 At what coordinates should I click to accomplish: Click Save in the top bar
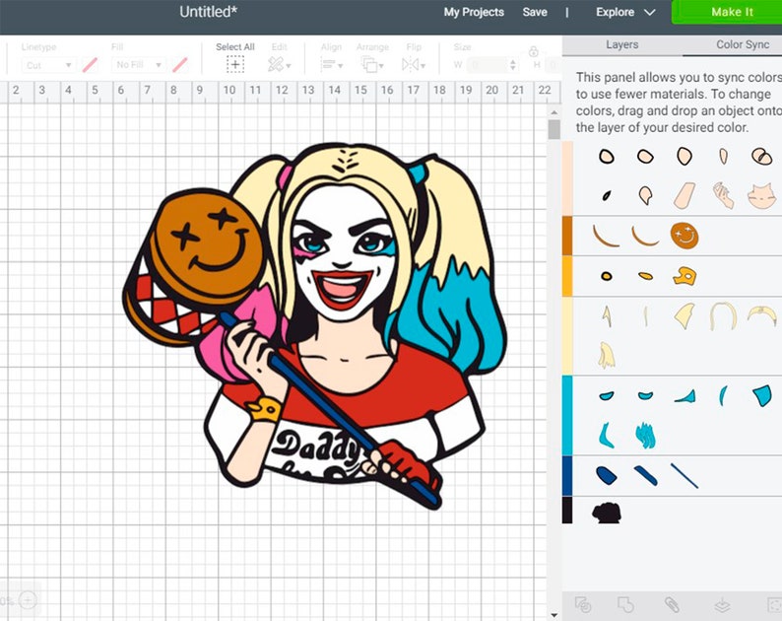point(535,12)
